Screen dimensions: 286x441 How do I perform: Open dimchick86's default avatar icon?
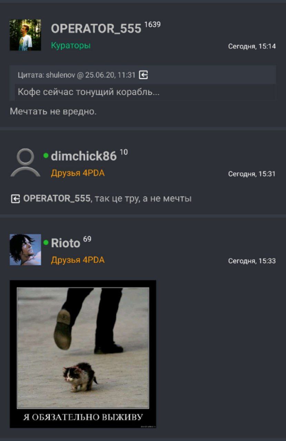point(25,163)
